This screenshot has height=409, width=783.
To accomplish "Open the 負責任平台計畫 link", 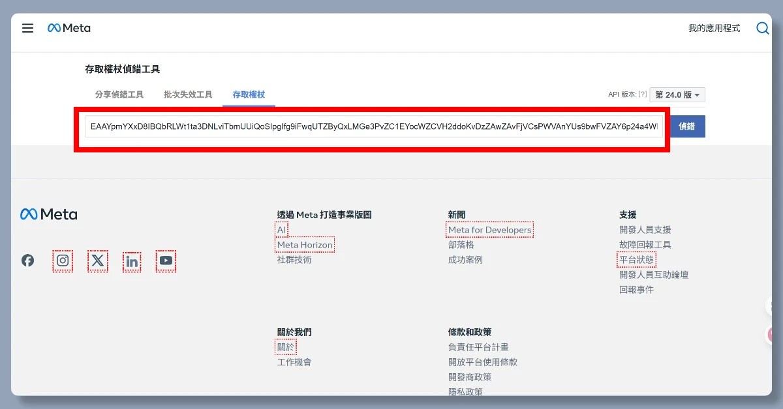I will [x=478, y=347].
